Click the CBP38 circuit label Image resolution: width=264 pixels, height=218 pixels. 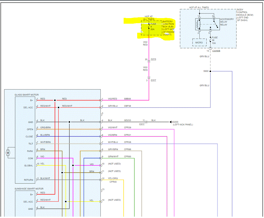(128, 106)
